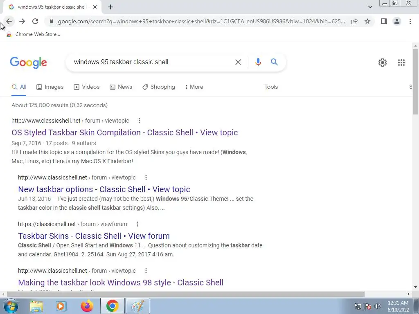Switch to the Images tab
This screenshot has height=314, width=419.
click(x=50, y=87)
